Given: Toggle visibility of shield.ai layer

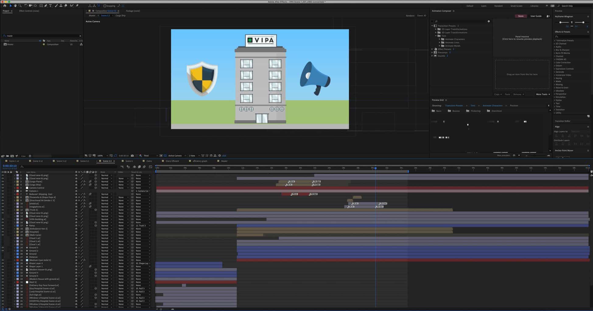Looking at the screenshot, I should pos(3,203).
